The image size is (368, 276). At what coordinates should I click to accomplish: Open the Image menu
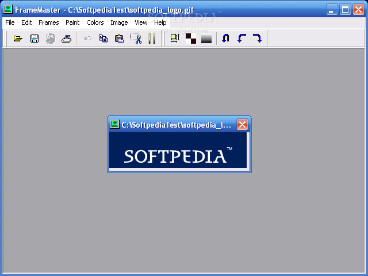pos(119,22)
